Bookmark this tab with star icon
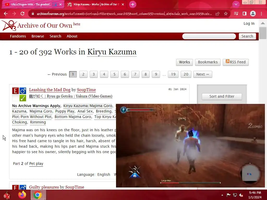Image resolution: width=267 pixels, height=200 pixels. tap(226, 14)
